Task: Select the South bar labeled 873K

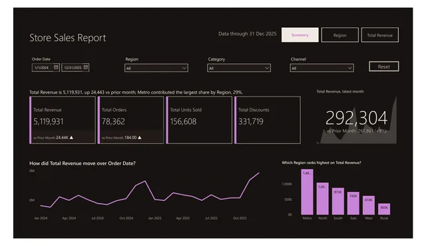Action: [x=338, y=201]
